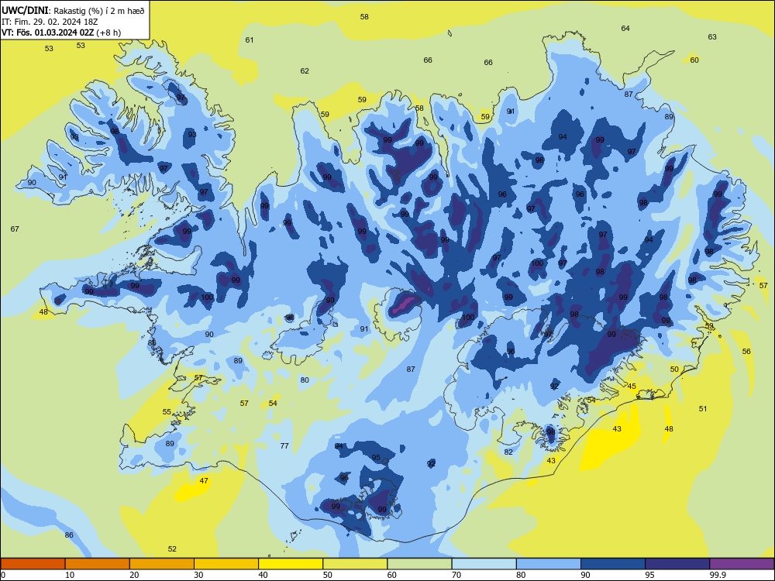This screenshot has width=775, height=581.
Task: Click the '30' legend tick label
Action: [198, 575]
